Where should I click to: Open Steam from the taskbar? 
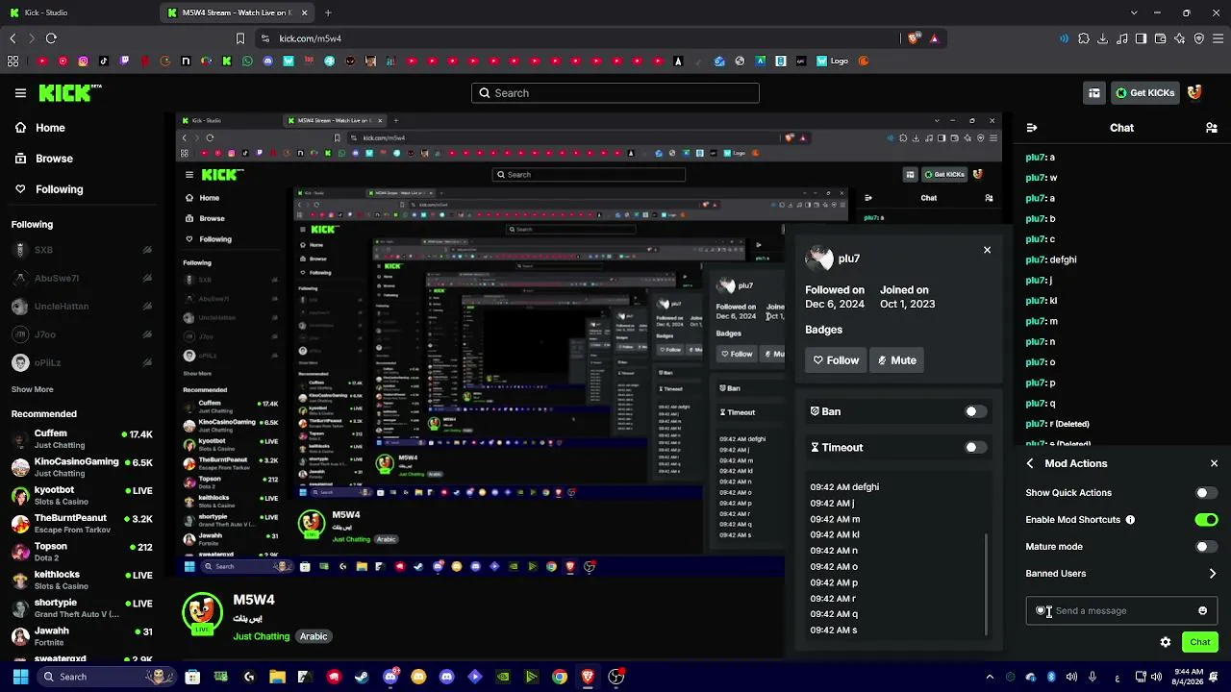362,677
